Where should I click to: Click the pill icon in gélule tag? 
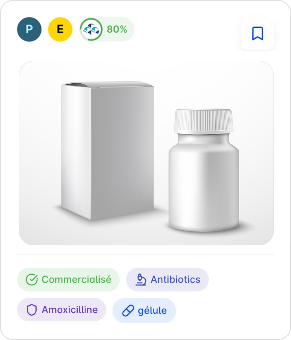[x=128, y=311]
